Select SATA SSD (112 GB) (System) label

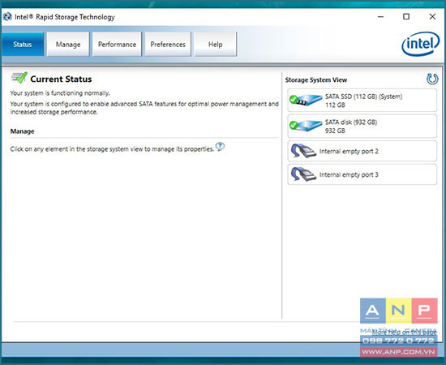pyautogui.click(x=363, y=97)
